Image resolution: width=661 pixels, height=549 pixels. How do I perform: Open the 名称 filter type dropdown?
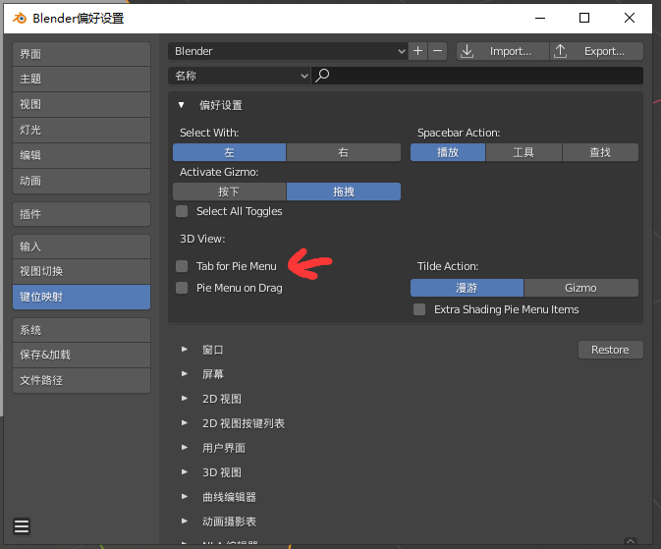pyautogui.click(x=239, y=76)
